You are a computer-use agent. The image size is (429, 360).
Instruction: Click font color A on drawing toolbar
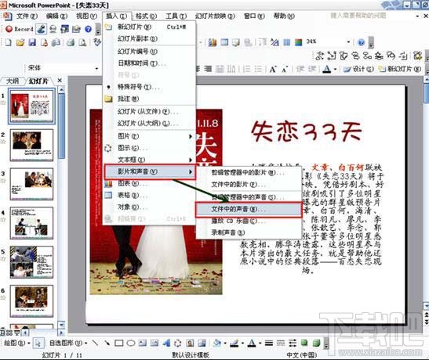(x=252, y=343)
